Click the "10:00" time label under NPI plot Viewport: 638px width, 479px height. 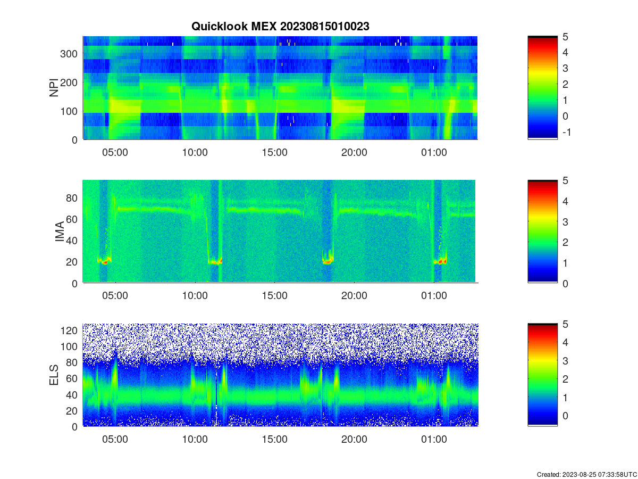[x=195, y=152]
